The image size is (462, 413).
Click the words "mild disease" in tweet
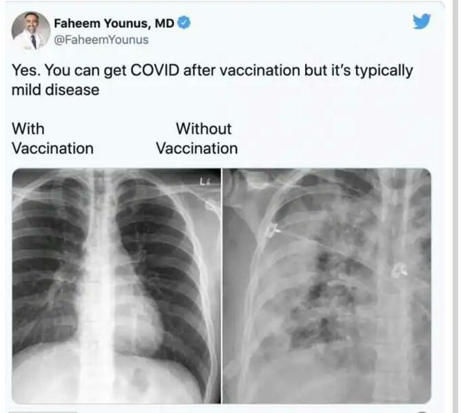coord(55,90)
